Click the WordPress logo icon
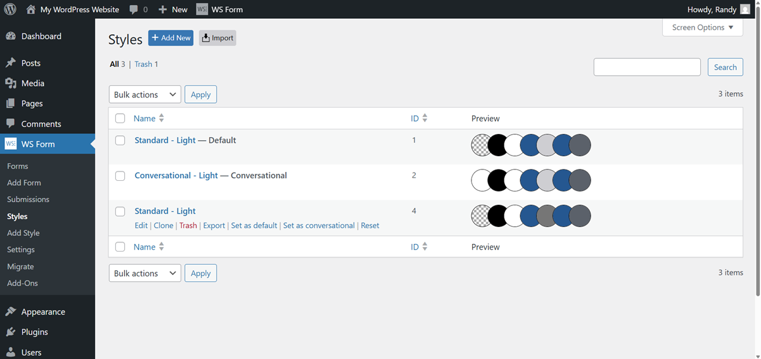This screenshot has width=761, height=359. [10, 9]
